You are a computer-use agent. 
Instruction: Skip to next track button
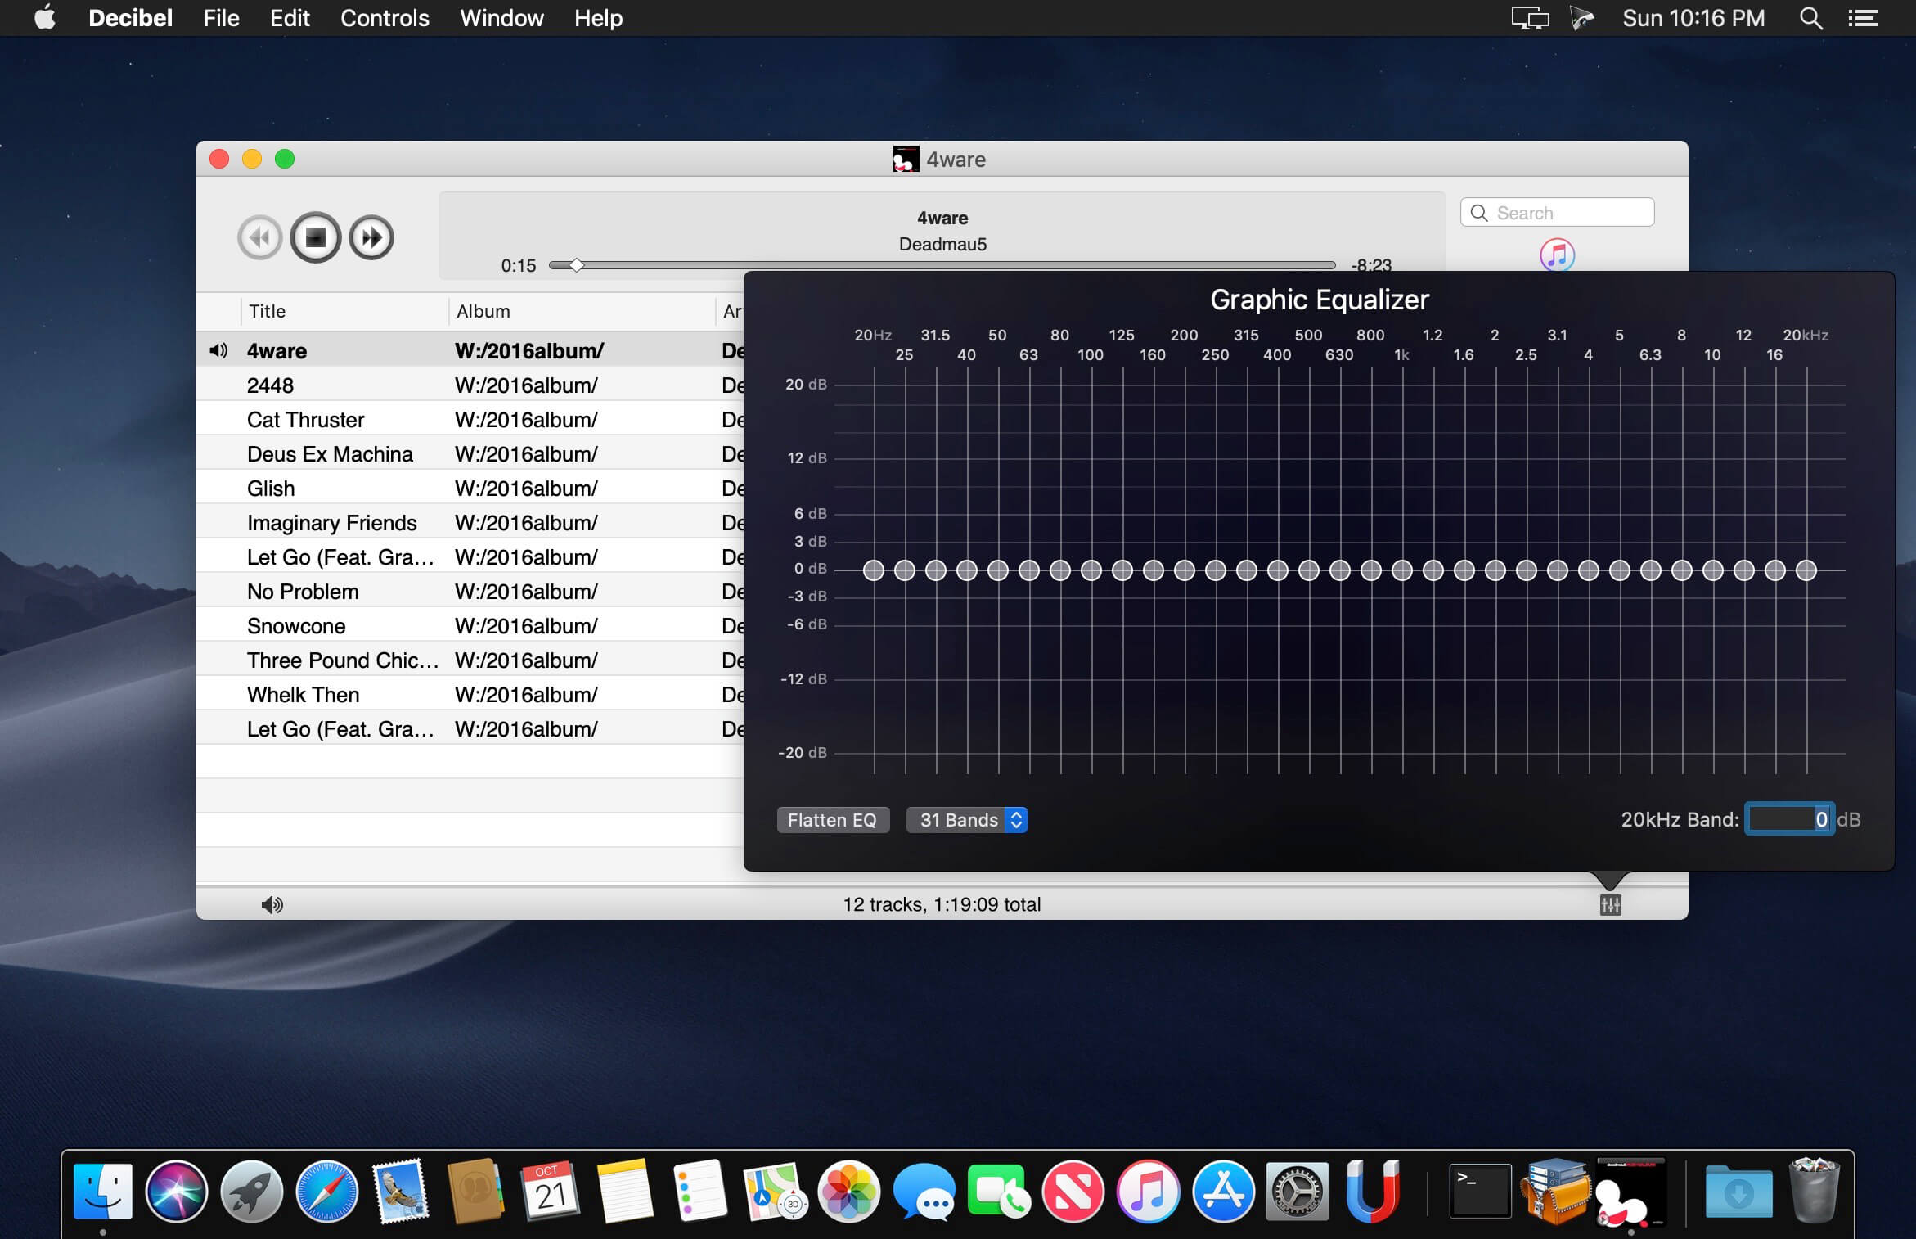pos(371,237)
